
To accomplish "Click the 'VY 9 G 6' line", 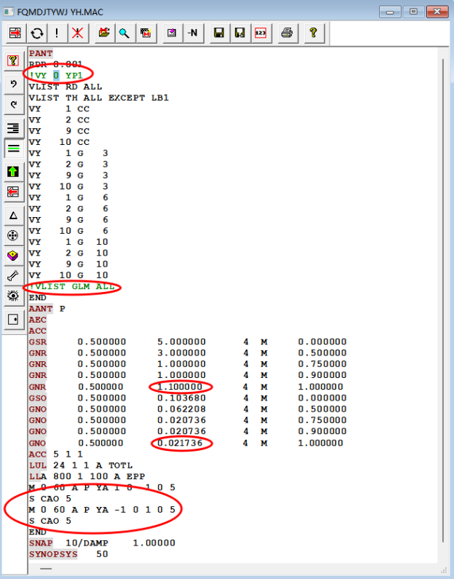I will (x=68, y=220).
